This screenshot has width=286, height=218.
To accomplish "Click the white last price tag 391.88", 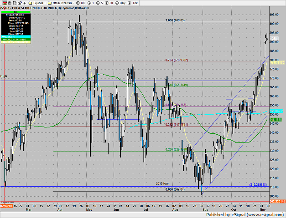I will tap(274, 39).
